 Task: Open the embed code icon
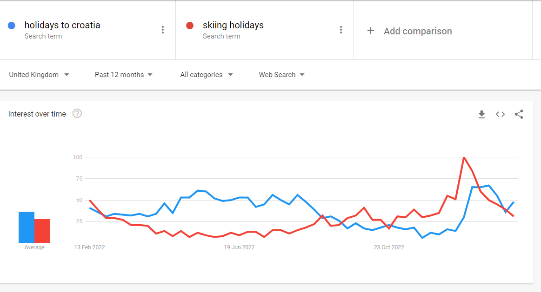pos(500,114)
